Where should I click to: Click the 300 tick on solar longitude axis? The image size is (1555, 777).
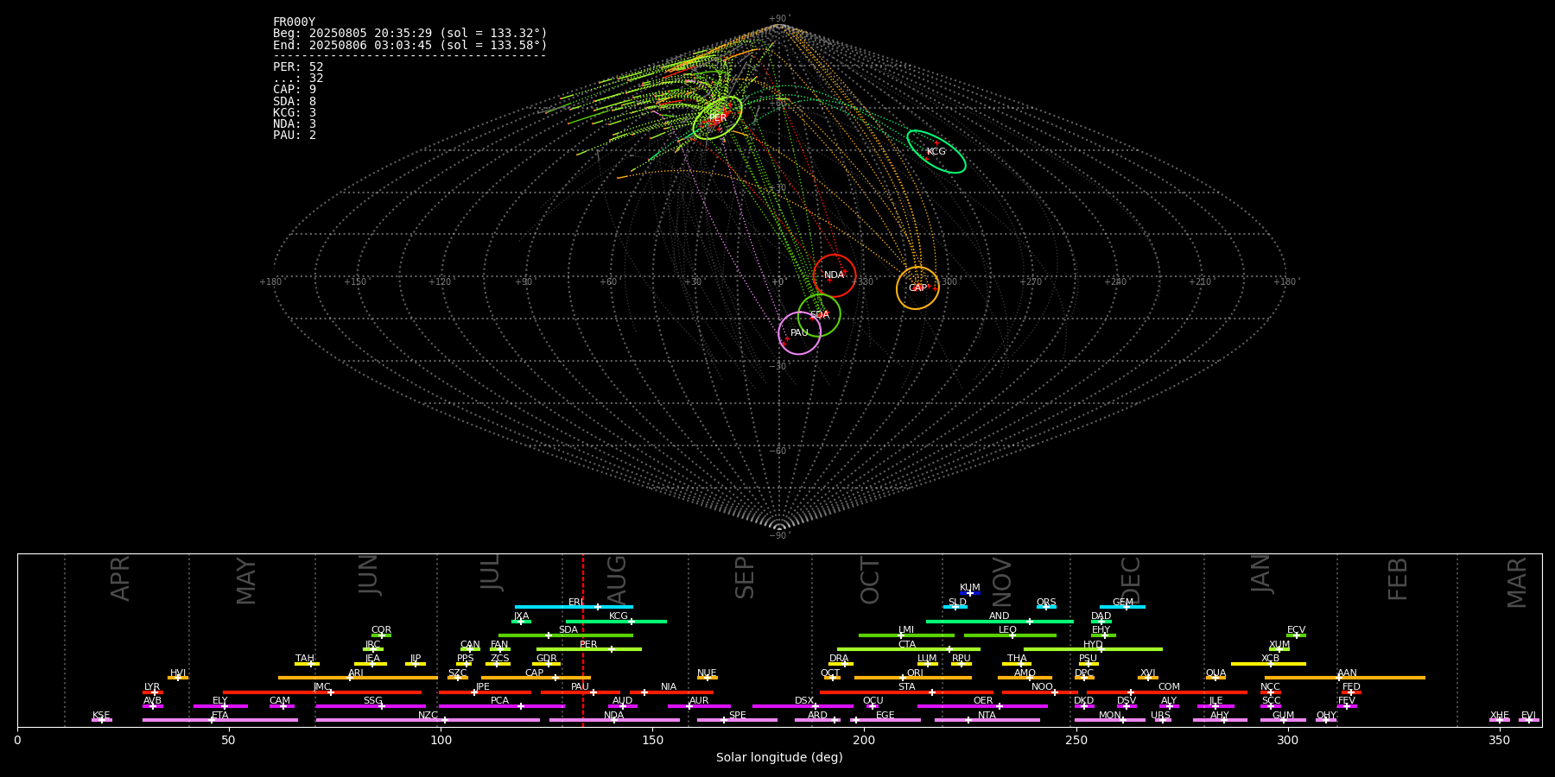coord(1287,740)
